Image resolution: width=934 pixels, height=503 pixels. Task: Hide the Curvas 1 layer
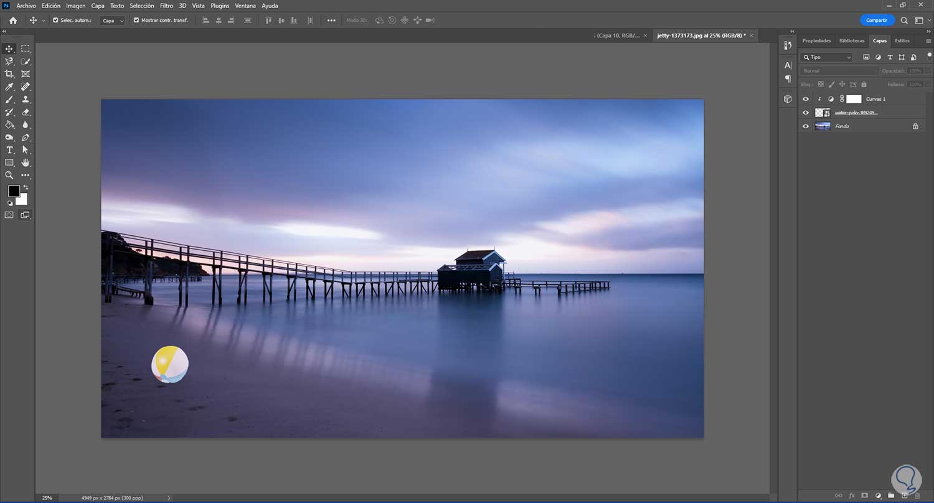click(x=806, y=99)
